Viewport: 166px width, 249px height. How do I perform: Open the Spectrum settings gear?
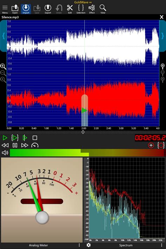89,245
